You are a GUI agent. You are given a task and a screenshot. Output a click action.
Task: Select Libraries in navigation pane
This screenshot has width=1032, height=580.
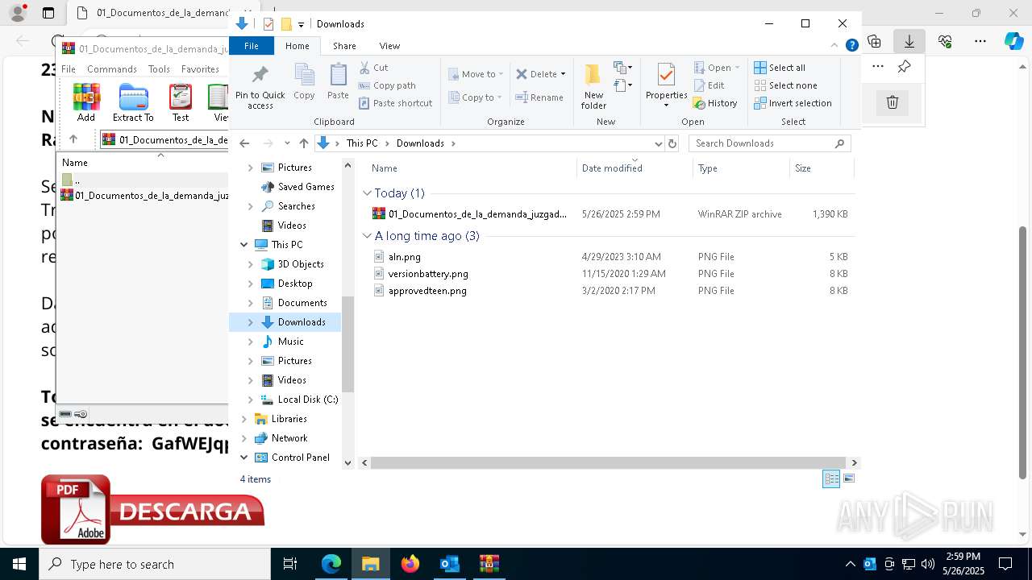point(289,419)
